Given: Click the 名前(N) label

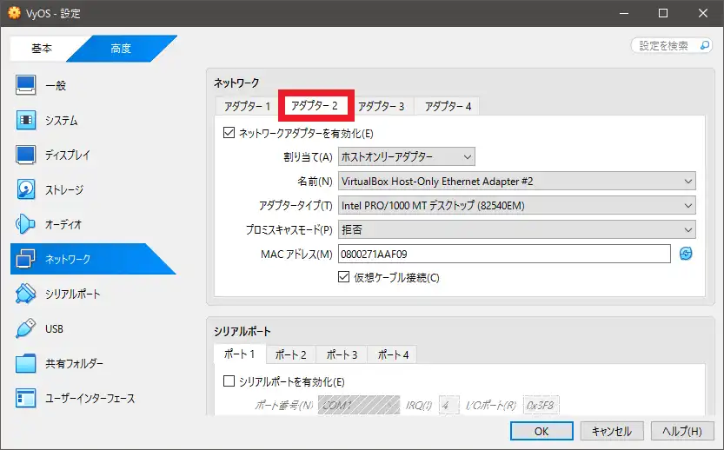Looking at the screenshot, I should click(315, 182).
